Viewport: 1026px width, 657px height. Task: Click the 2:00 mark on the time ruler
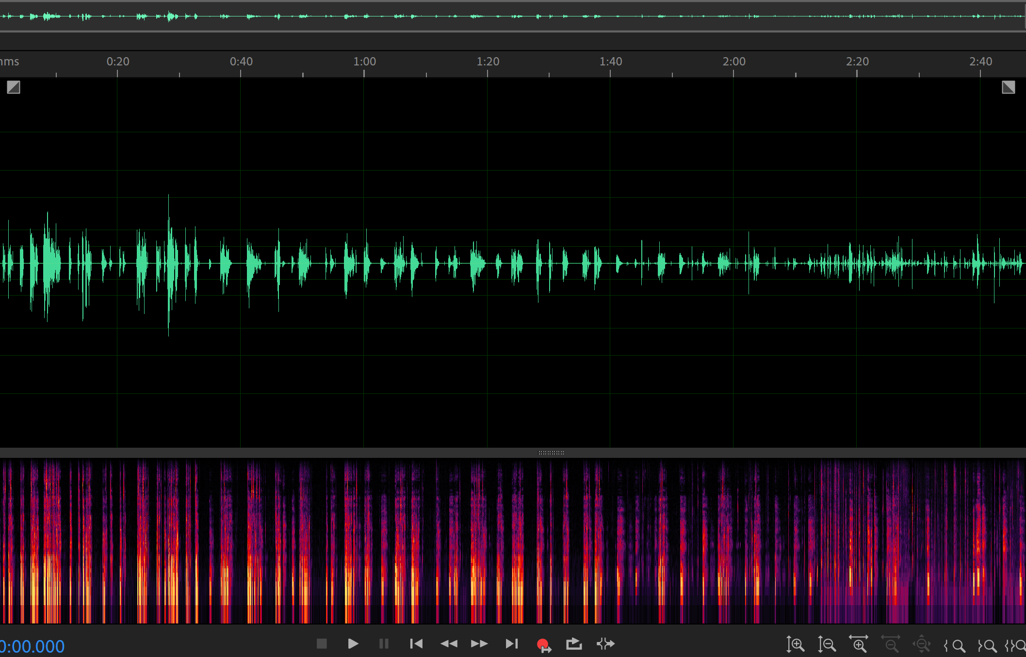(x=734, y=62)
